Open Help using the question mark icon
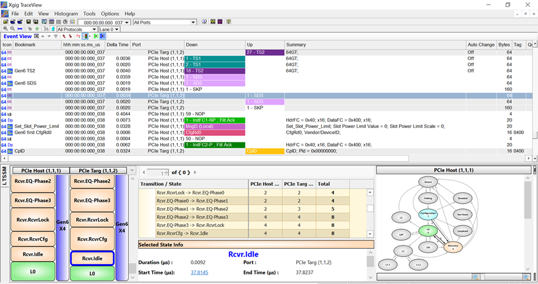 pyautogui.click(x=229, y=21)
